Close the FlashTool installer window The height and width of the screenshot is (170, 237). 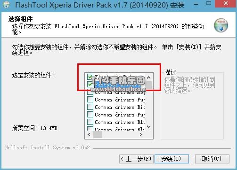pos(226,3)
